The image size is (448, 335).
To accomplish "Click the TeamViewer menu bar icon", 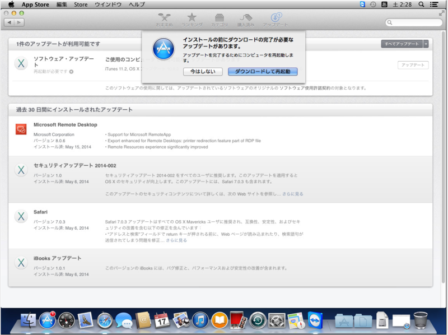I will [x=362, y=4].
